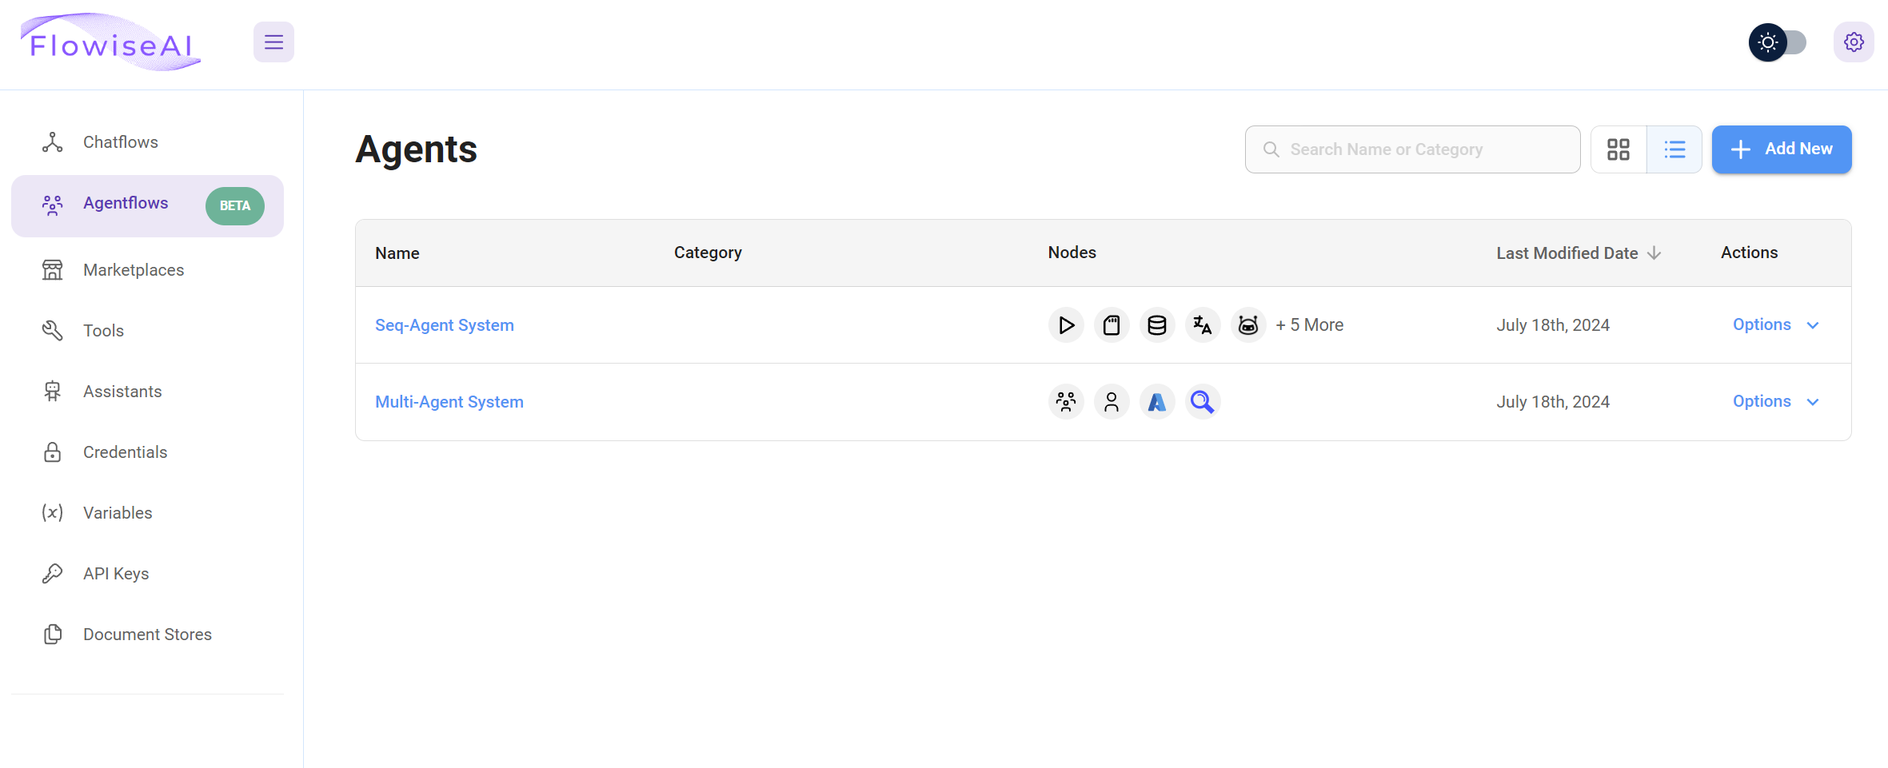Click the database node icon in Seq-Agent row

tap(1157, 325)
